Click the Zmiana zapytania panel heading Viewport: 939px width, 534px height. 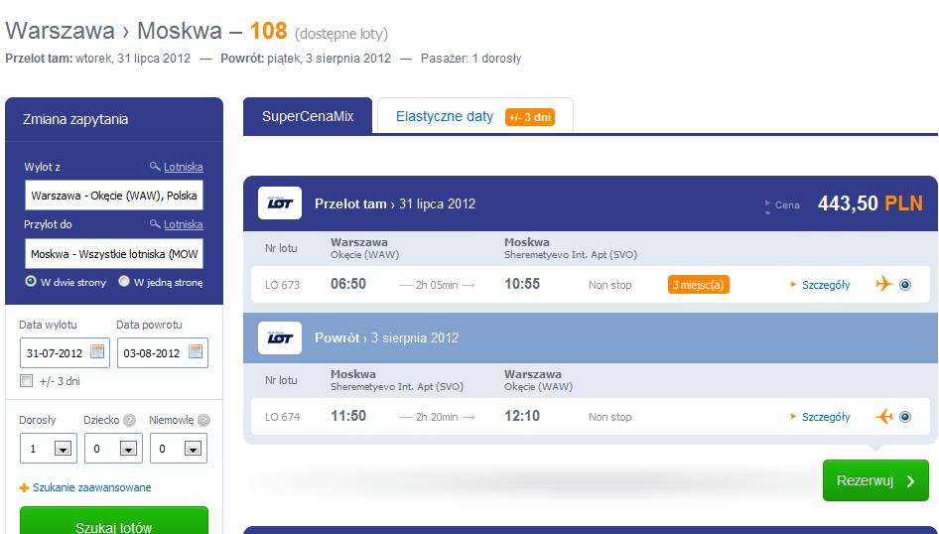click(x=75, y=119)
